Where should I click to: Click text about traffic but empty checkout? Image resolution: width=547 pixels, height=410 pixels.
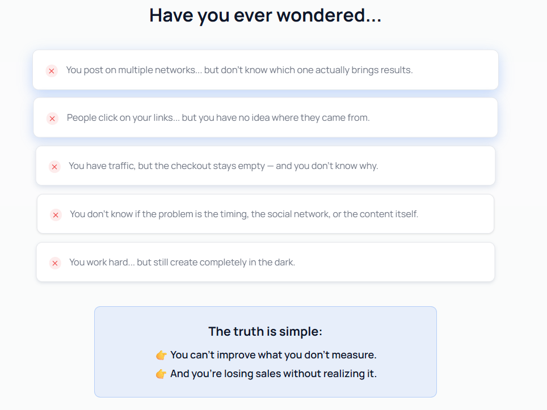point(223,166)
